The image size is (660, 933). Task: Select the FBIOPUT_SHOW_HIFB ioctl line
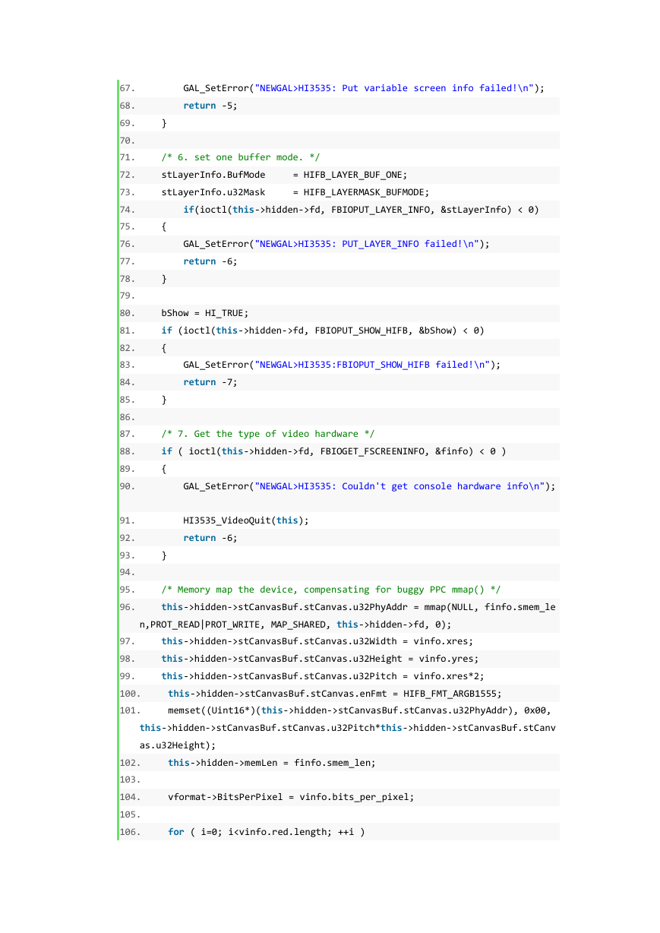click(323, 331)
